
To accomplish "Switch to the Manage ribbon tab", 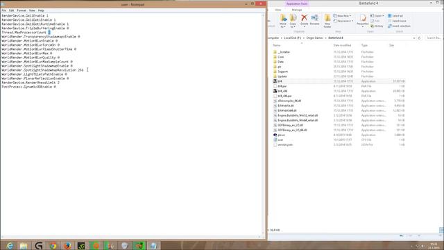I will pos(296,10).
